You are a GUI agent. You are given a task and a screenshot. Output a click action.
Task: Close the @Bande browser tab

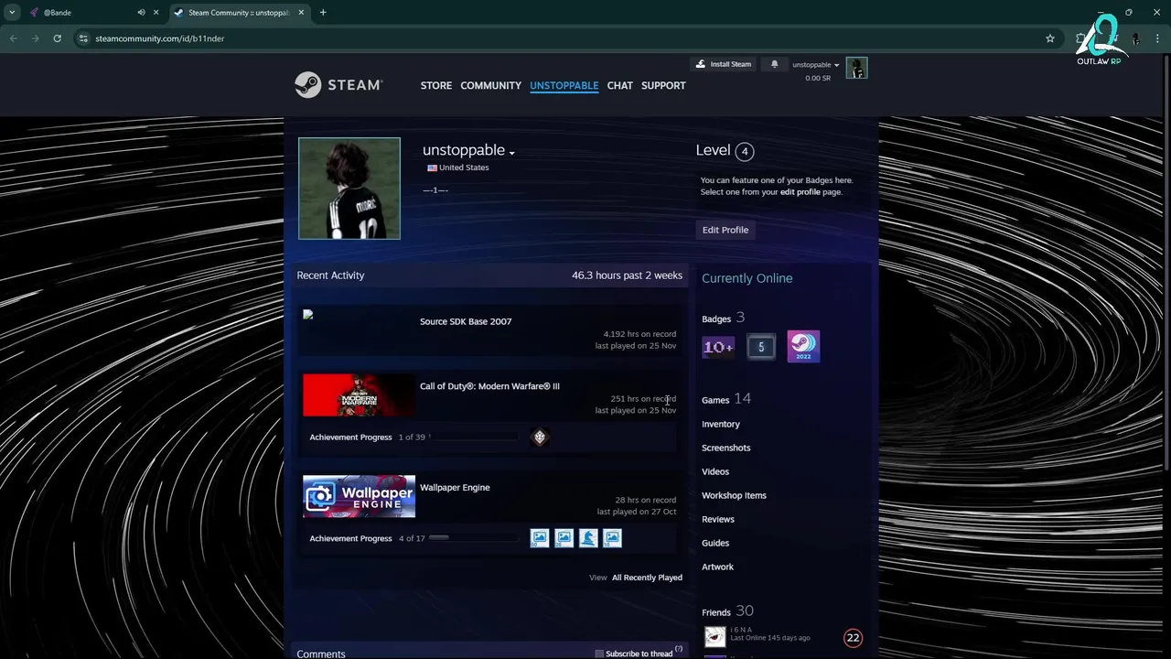pos(156,13)
